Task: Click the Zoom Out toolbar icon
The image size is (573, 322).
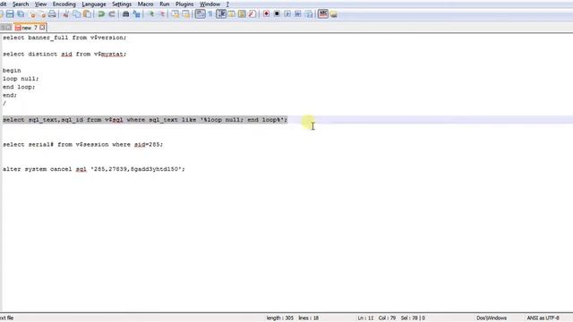Action: (x=161, y=14)
